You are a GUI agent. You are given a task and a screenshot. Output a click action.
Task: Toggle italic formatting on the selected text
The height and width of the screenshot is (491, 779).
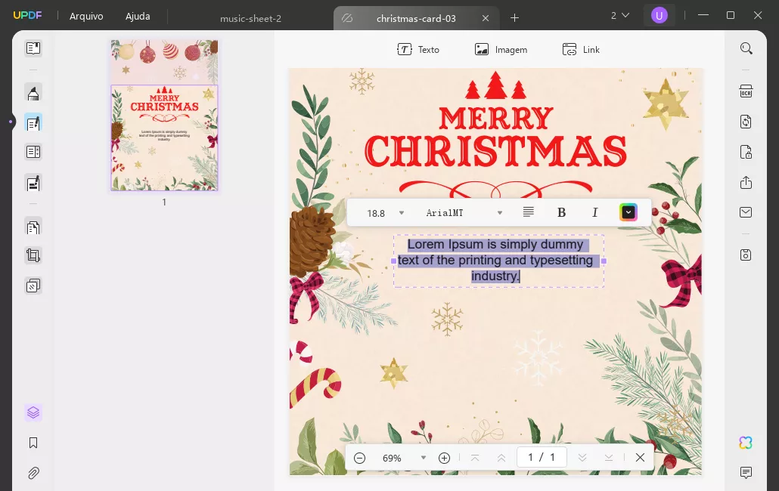(x=595, y=212)
